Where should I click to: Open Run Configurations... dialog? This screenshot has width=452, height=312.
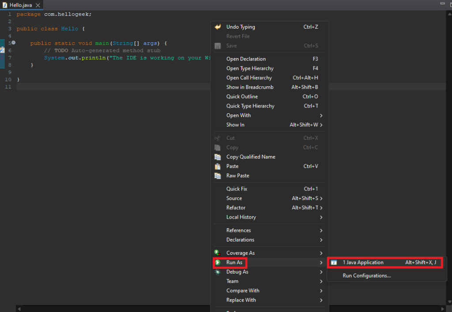pos(366,276)
